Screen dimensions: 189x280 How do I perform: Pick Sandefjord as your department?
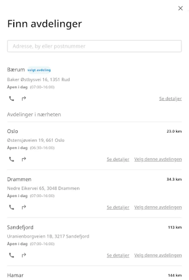point(158,255)
